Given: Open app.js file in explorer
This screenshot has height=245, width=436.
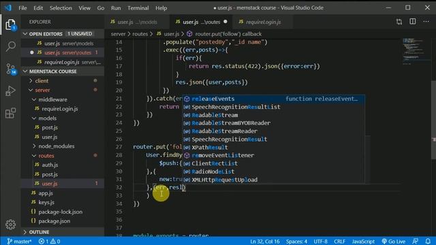Looking at the screenshot, I should pyautogui.click(x=63, y=193).
